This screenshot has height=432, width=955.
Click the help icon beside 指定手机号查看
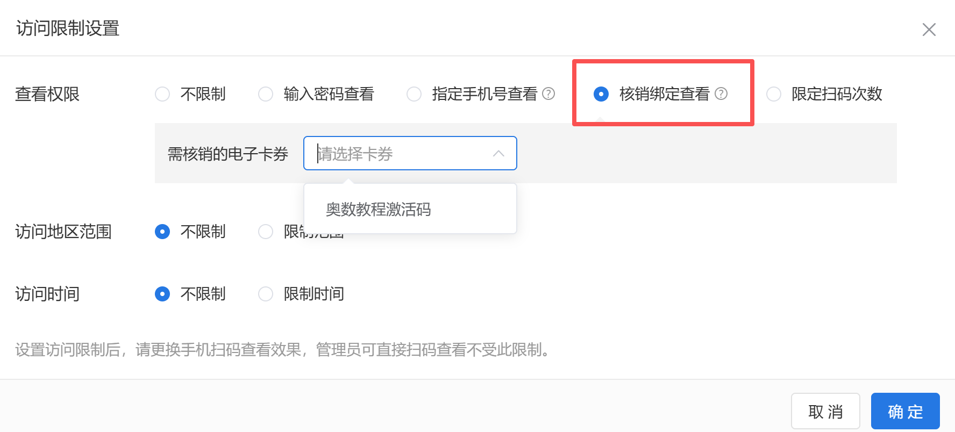click(548, 94)
